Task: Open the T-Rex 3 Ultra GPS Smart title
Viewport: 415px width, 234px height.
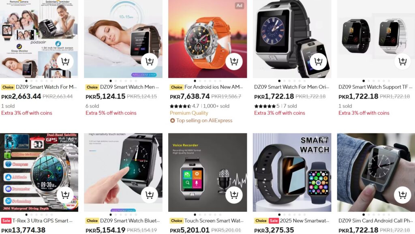Action: [42, 221]
